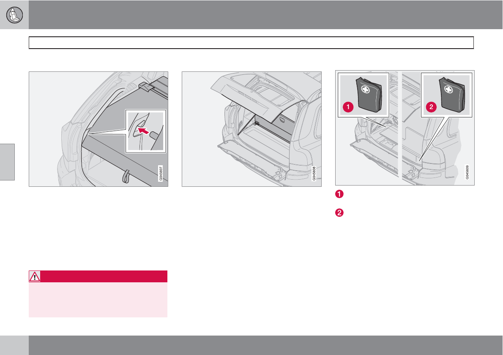503x355 pixels.
Task: Click the pink warning text box
Action: coord(98,300)
